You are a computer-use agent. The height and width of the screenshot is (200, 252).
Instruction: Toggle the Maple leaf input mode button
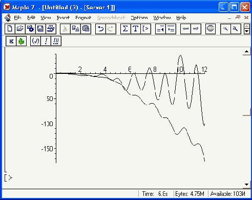[x=22, y=41]
